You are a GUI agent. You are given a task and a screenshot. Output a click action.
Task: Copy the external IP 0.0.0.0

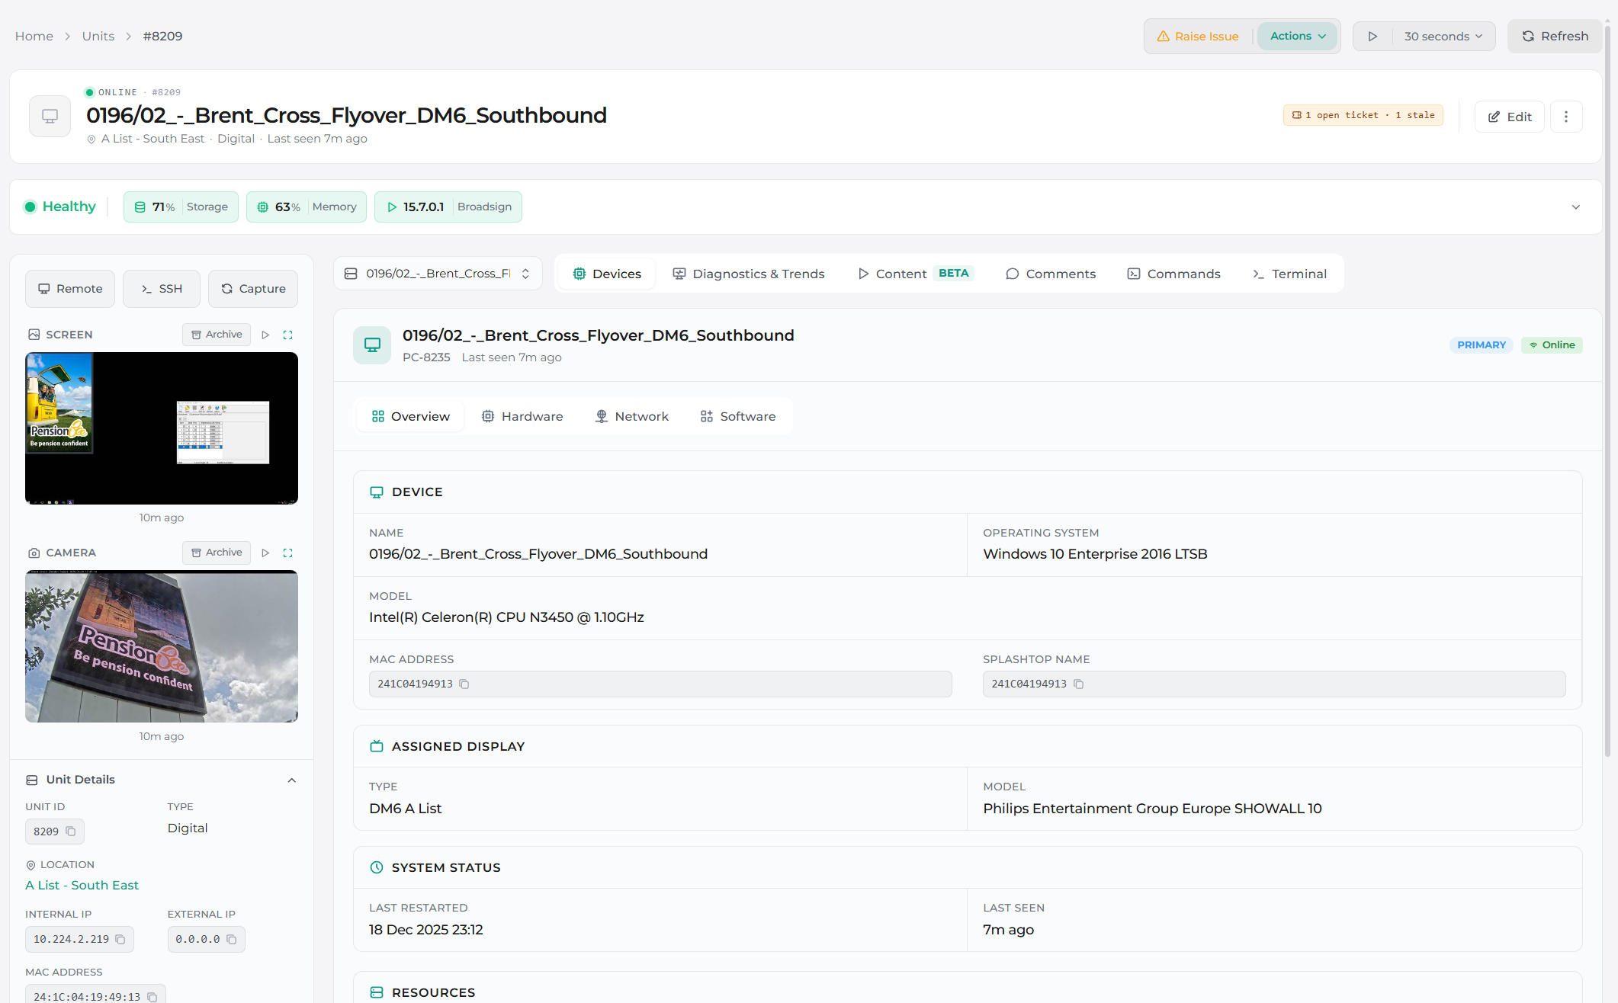tap(232, 940)
